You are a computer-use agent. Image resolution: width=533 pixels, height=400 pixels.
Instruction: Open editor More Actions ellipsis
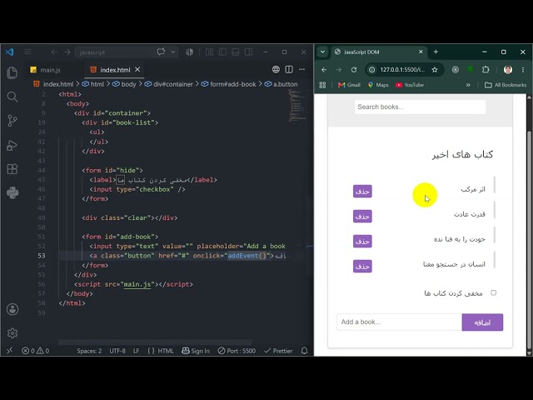pyautogui.click(x=301, y=69)
